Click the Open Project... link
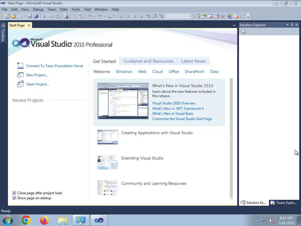Viewport: 301px width, 226px height. (x=38, y=84)
